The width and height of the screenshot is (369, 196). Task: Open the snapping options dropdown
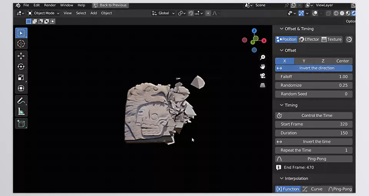coord(199,13)
